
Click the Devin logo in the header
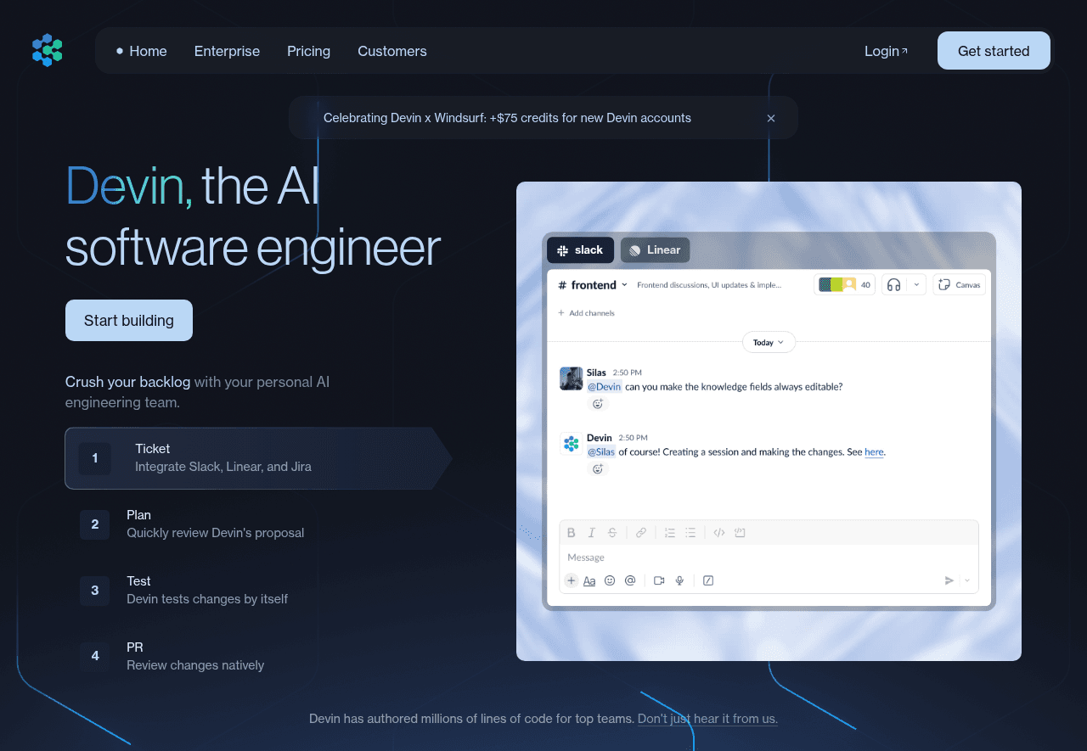(x=48, y=51)
